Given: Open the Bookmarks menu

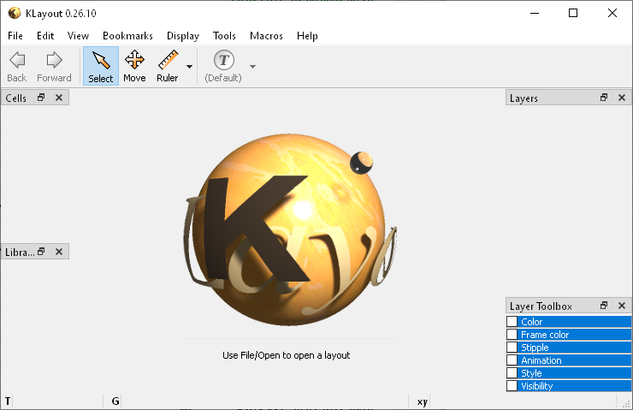Looking at the screenshot, I should [x=127, y=36].
